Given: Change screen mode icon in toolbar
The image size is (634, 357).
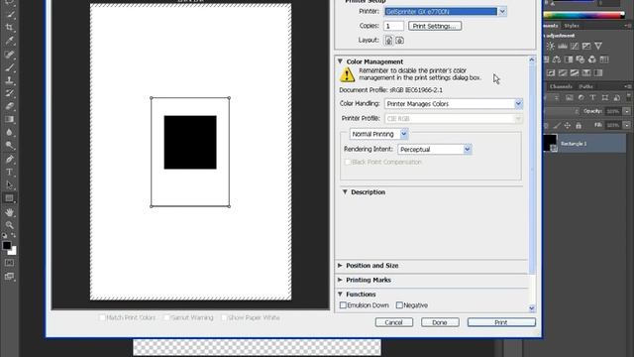Looking at the screenshot, I should click(9, 277).
